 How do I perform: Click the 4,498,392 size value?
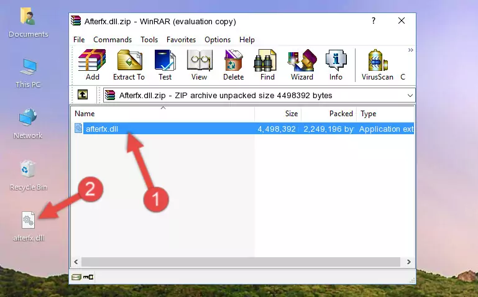[x=277, y=129]
